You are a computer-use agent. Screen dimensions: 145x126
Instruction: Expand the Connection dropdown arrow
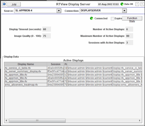pos(124,11)
